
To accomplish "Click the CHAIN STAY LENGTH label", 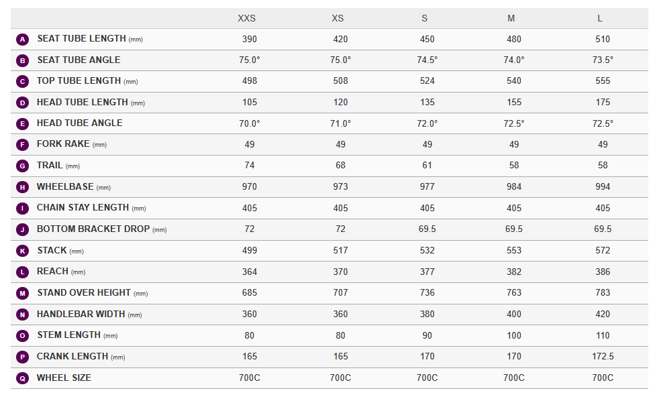I will click(83, 208).
